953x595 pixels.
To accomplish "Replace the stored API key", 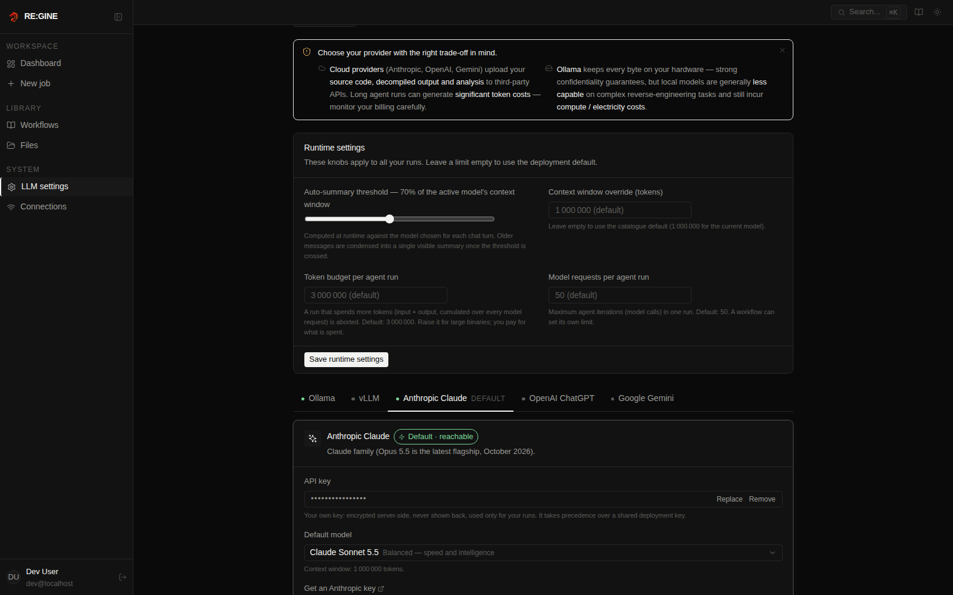I will coord(730,499).
